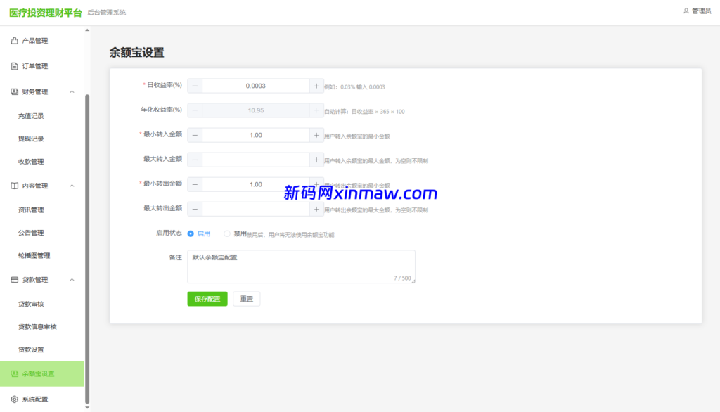Click the 医疗投资理财平台 logo title

pos(46,13)
